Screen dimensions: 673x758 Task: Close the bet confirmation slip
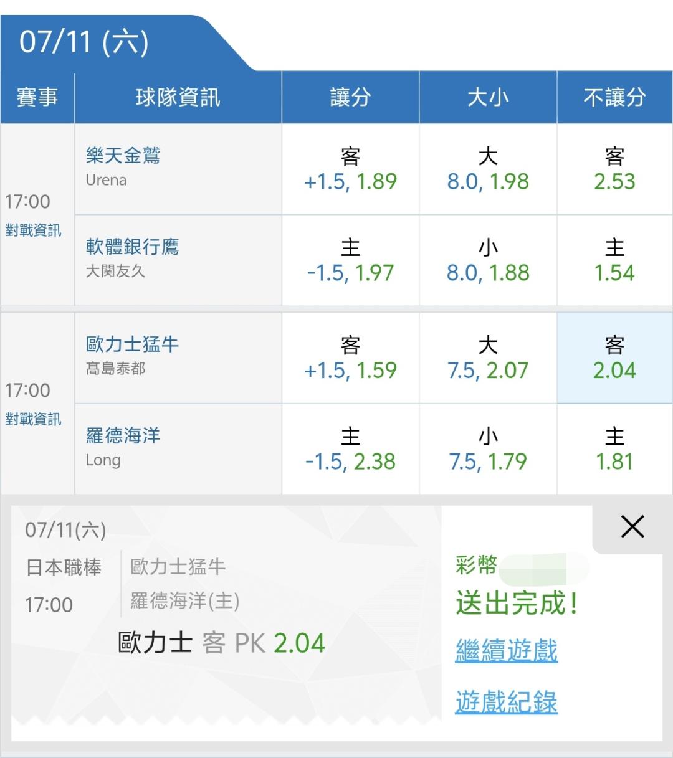(x=632, y=527)
